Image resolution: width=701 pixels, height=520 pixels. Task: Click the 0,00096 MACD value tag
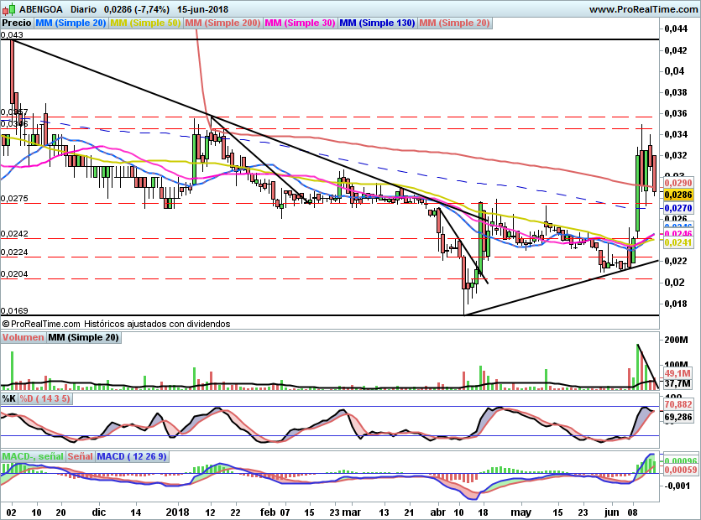pyautogui.click(x=681, y=461)
